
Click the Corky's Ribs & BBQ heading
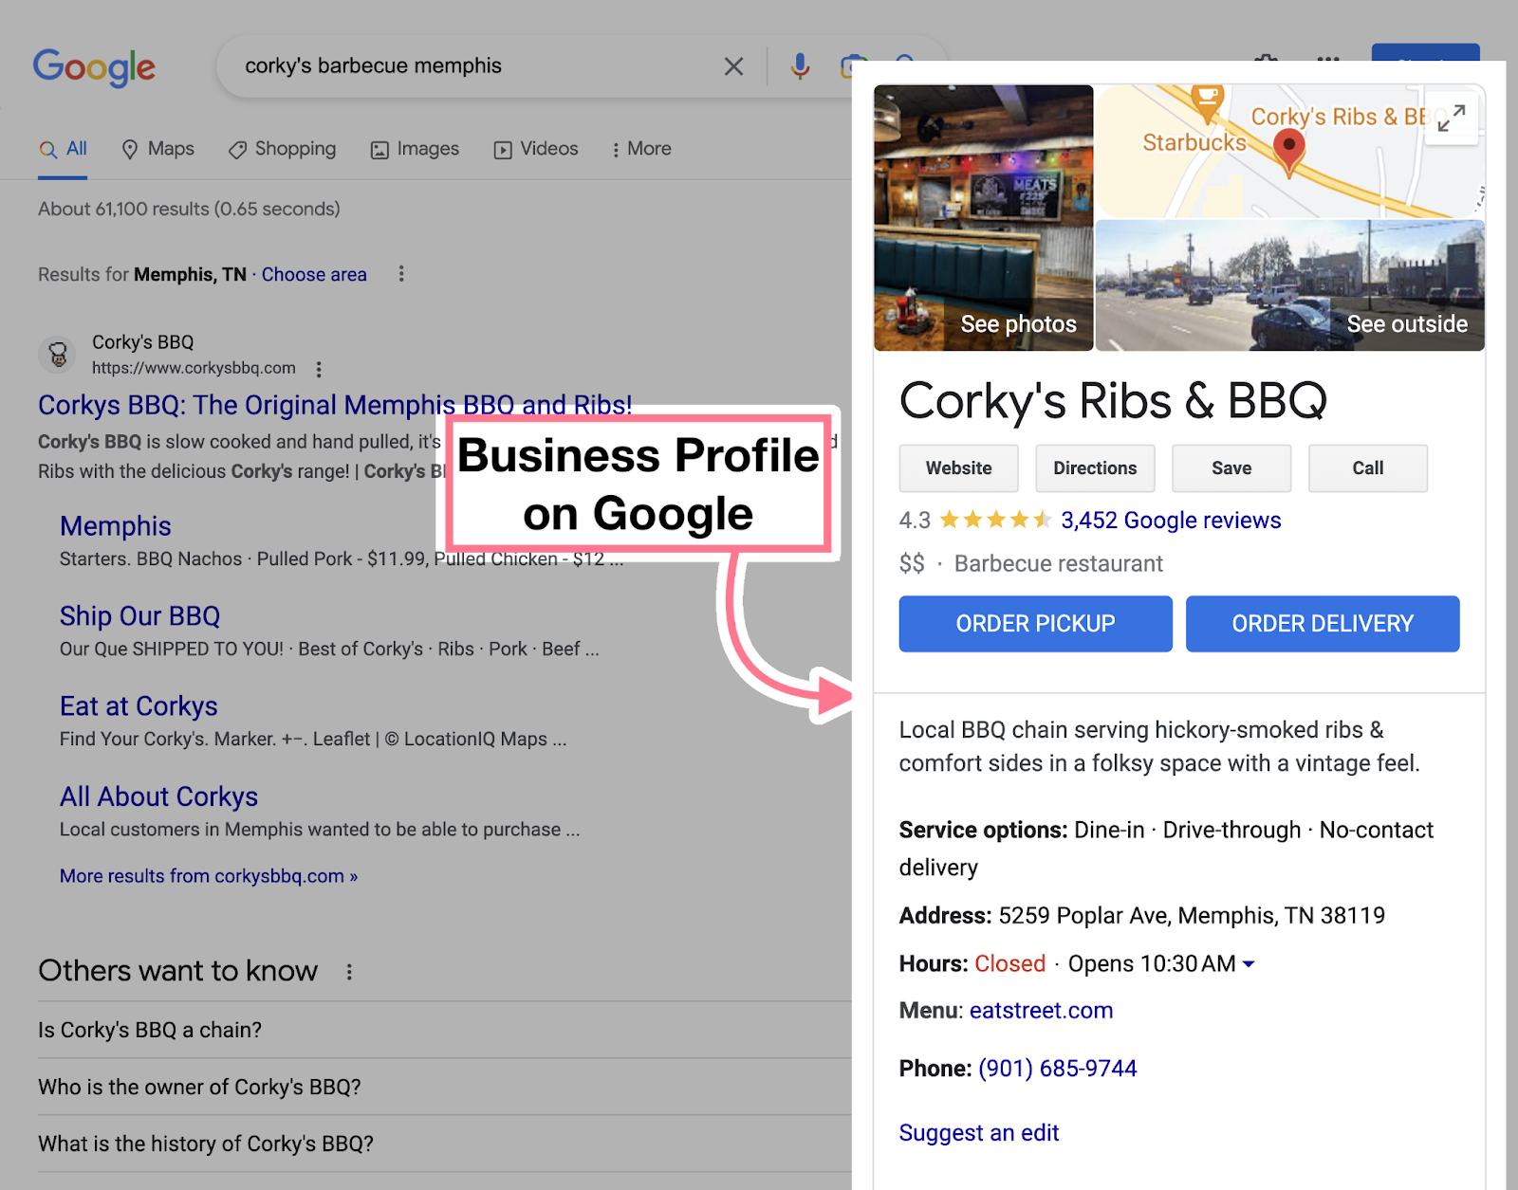(1113, 401)
